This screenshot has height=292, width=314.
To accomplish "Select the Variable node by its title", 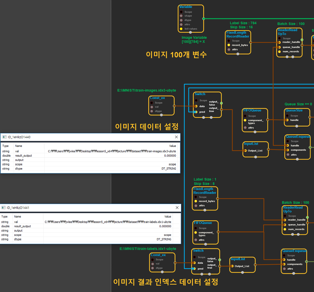I will (x=186, y=7).
